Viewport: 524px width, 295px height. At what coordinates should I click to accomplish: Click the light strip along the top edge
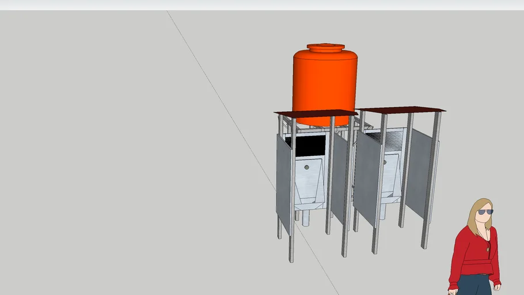[262, 5]
